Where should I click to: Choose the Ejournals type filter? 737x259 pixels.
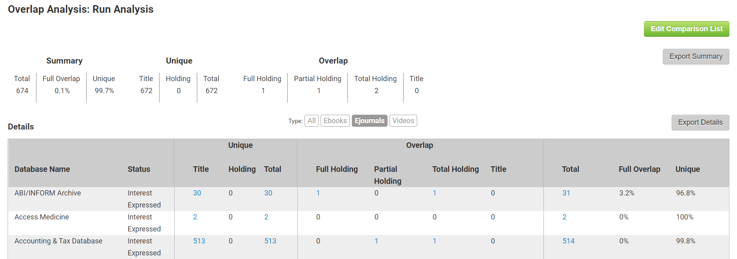tap(369, 121)
